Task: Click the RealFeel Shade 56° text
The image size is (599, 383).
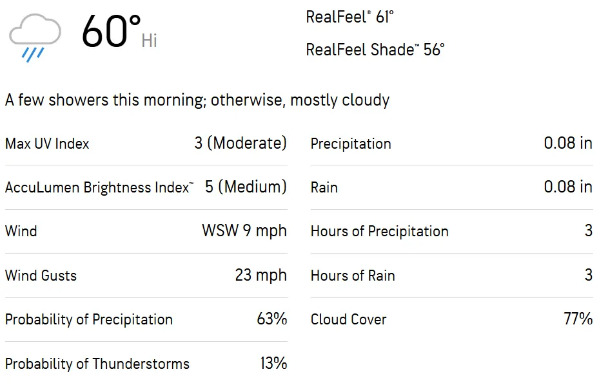Action: pos(375,50)
